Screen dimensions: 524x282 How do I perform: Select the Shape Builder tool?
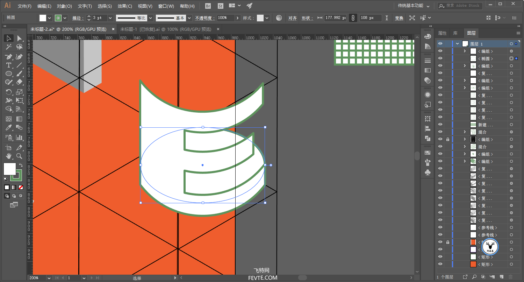[9, 109]
